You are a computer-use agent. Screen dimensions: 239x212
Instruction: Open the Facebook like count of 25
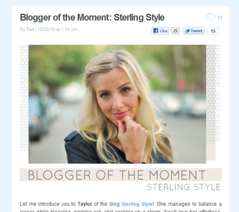tap(175, 31)
